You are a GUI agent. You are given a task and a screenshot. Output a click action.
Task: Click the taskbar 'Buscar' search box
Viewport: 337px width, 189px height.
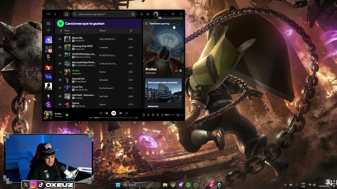point(142,185)
